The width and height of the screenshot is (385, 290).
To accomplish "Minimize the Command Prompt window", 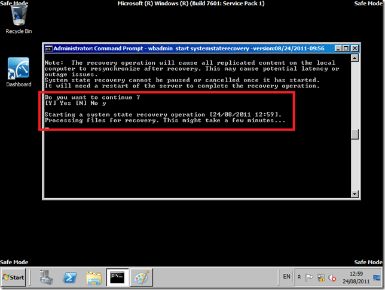I will pos(338,49).
